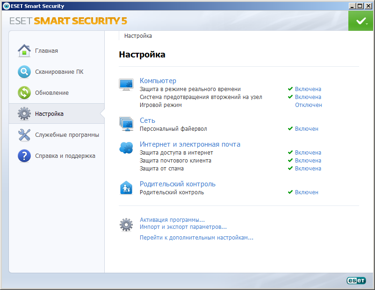Click the Настройка breadcrumb text at top
The image size is (375, 290).
click(138, 36)
